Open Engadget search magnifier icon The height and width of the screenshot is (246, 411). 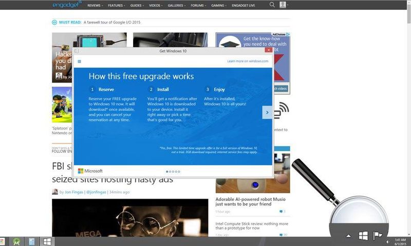[272, 5]
